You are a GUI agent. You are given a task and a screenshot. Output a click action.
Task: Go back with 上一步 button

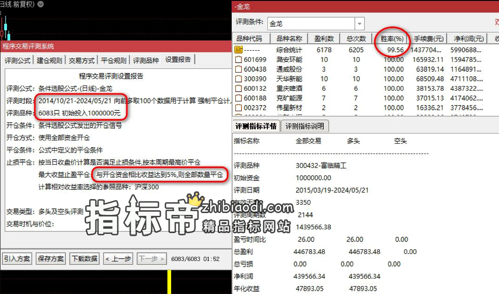pyautogui.click(x=119, y=259)
